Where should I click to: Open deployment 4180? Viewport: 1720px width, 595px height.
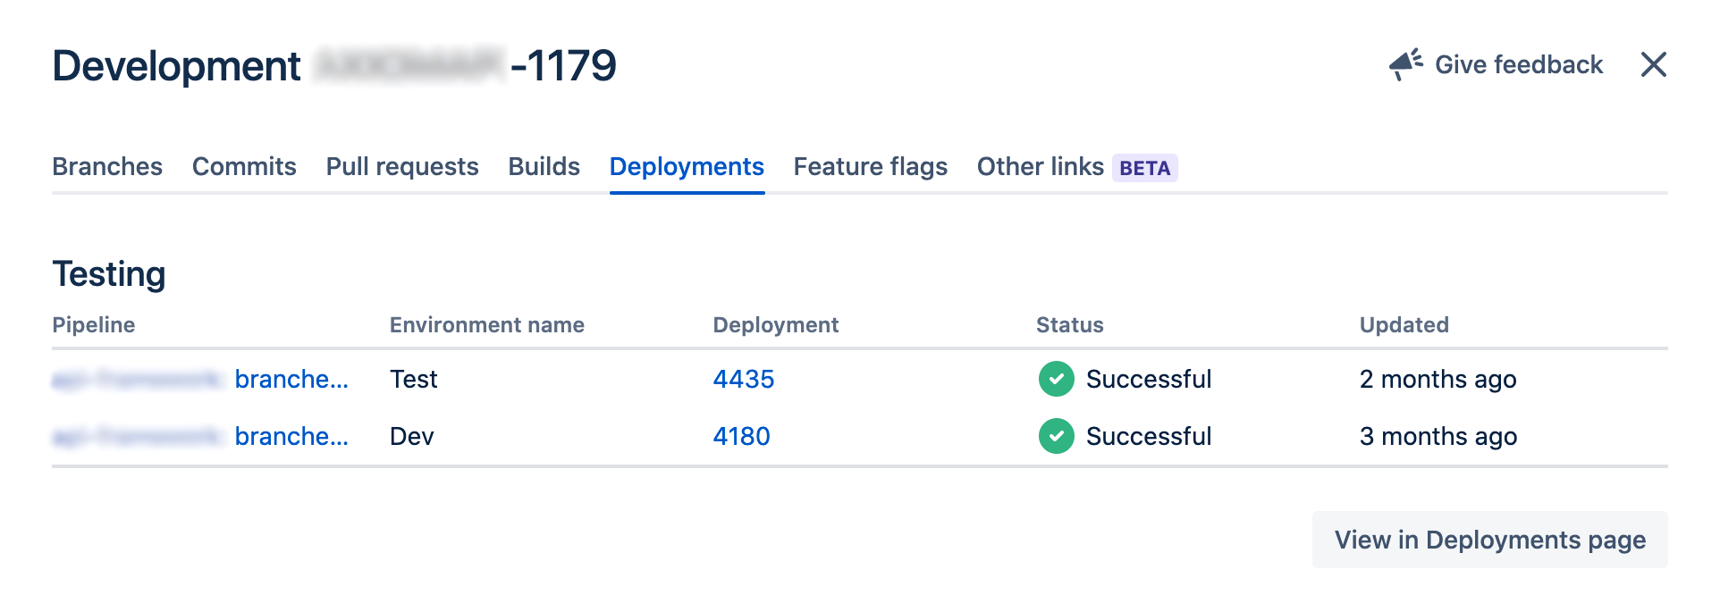[x=742, y=436]
